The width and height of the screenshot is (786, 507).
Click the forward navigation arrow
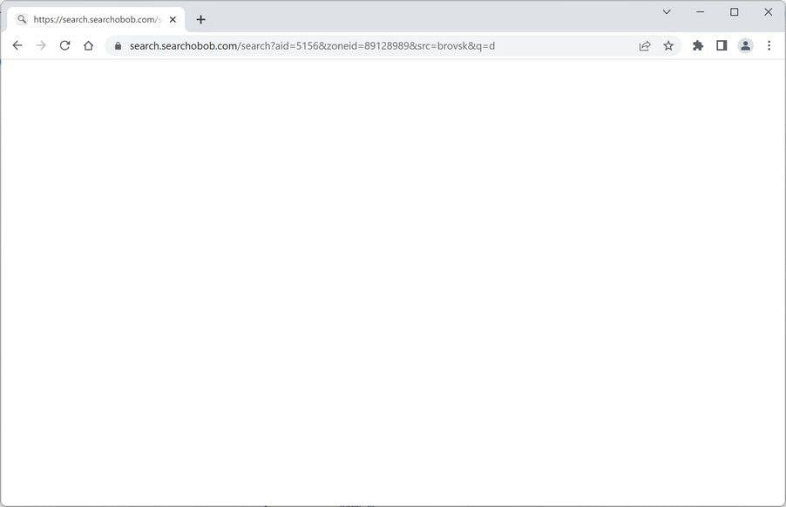point(41,45)
